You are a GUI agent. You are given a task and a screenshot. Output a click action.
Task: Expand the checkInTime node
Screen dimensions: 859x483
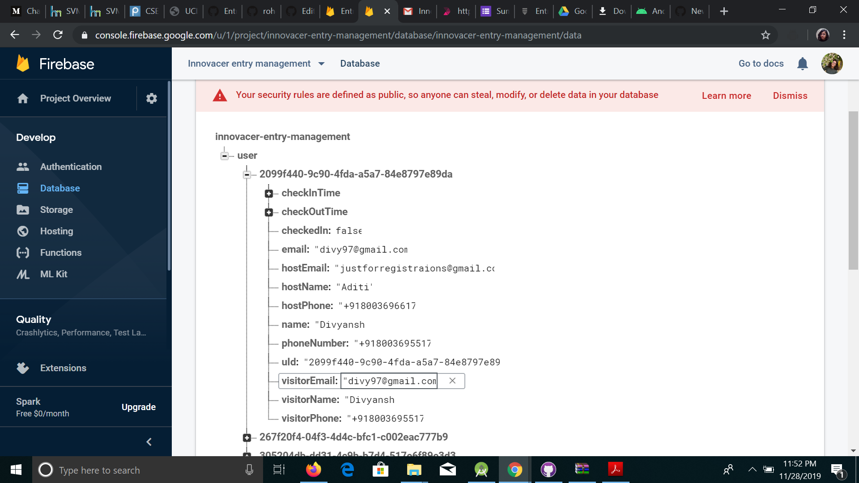point(269,193)
